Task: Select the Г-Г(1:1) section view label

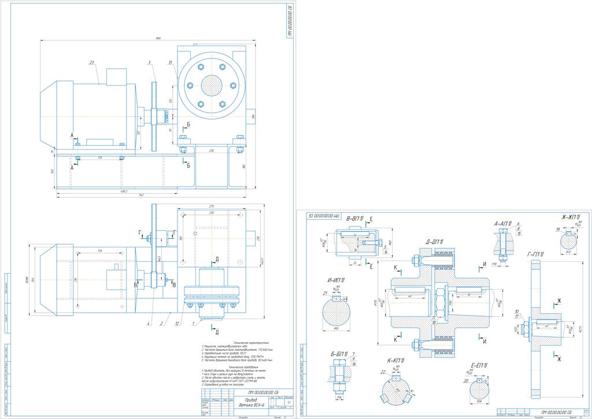Action: (x=537, y=254)
